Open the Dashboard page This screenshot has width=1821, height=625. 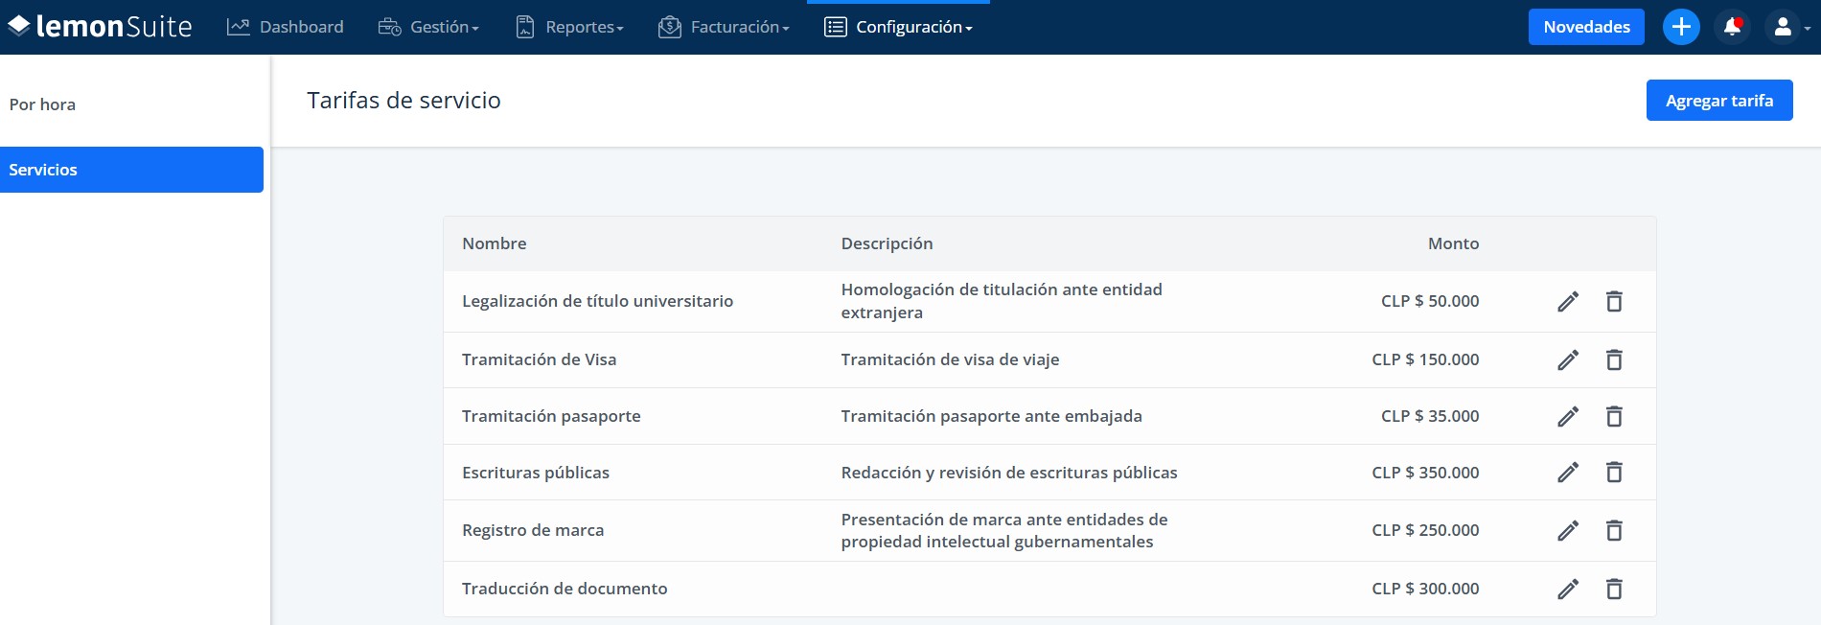click(x=285, y=27)
